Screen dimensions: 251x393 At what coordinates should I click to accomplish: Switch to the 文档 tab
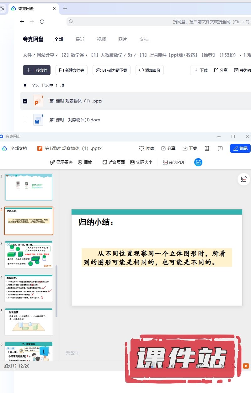pos(144,39)
